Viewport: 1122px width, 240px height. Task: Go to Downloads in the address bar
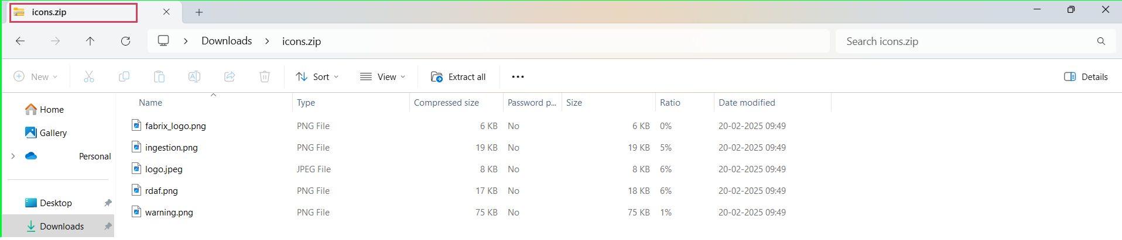pyautogui.click(x=227, y=41)
